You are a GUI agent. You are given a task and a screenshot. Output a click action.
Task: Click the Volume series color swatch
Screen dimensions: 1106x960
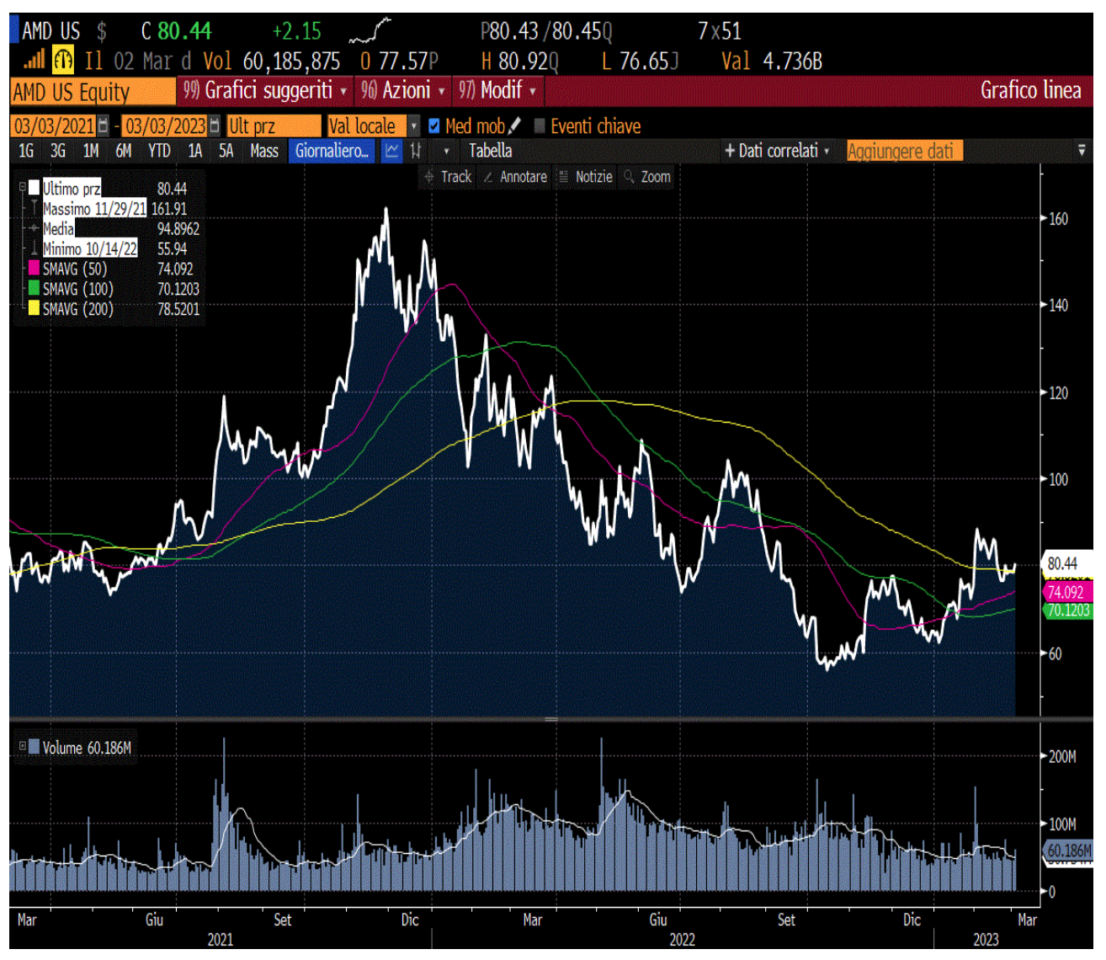coord(34,747)
